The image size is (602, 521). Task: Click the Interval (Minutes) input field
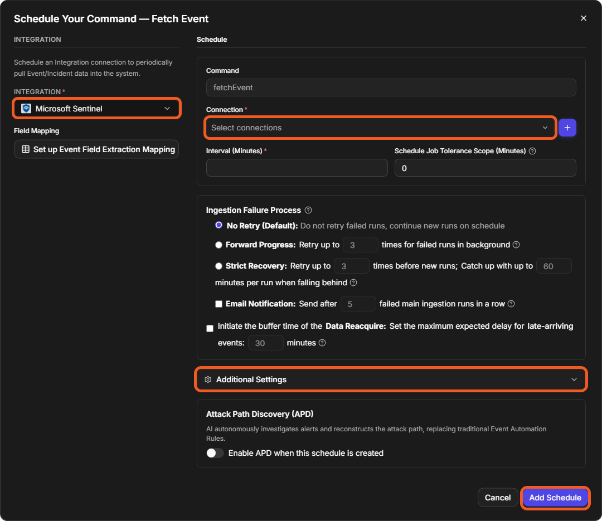coord(297,168)
